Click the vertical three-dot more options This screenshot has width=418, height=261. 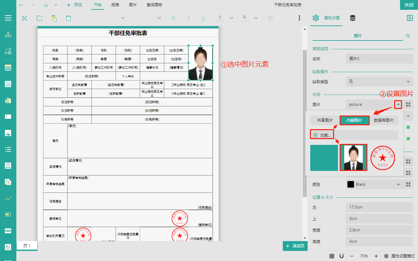299,18
